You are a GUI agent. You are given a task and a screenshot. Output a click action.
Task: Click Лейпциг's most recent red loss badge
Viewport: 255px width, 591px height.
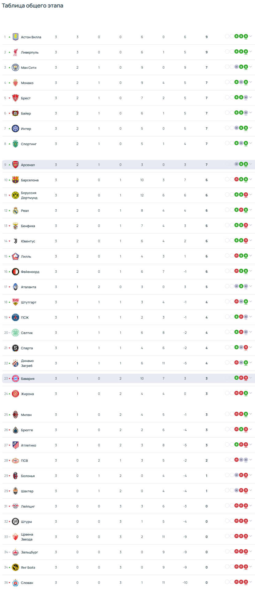tap(246, 505)
